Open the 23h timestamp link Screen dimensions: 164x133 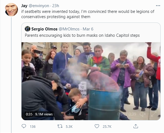(55, 6)
